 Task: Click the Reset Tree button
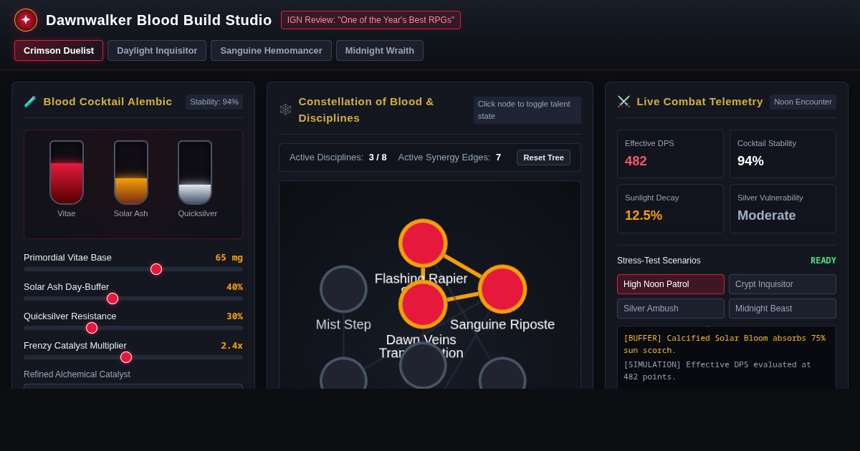[543, 157]
